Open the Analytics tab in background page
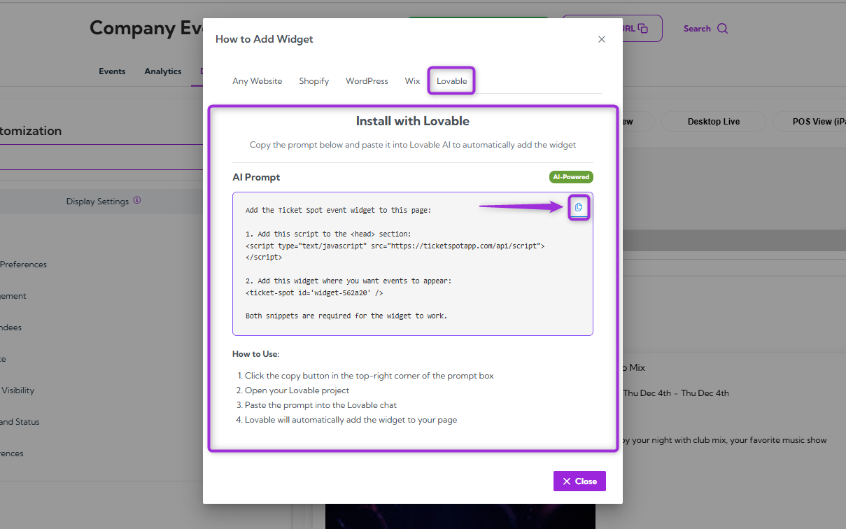Image resolution: width=846 pixels, height=529 pixels. tap(163, 71)
